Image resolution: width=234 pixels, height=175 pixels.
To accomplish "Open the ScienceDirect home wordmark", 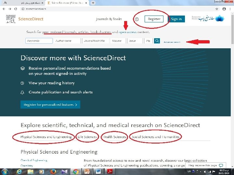I will click(x=31, y=19).
